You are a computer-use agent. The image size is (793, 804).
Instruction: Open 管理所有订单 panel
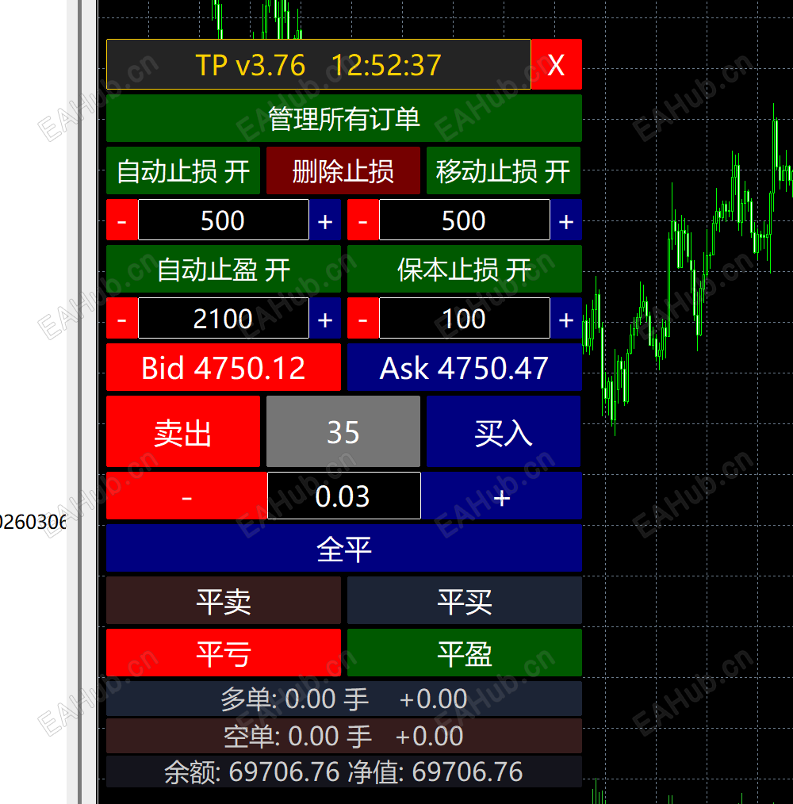click(x=343, y=117)
